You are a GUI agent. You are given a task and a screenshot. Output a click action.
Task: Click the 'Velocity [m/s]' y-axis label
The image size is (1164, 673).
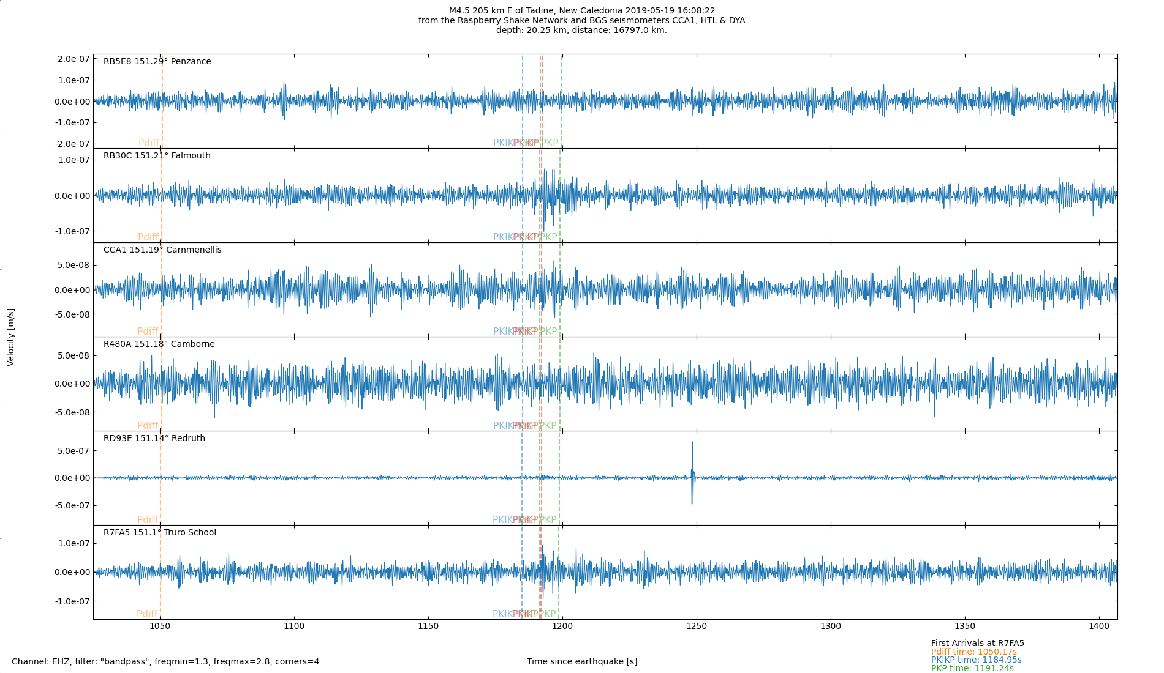(x=11, y=337)
